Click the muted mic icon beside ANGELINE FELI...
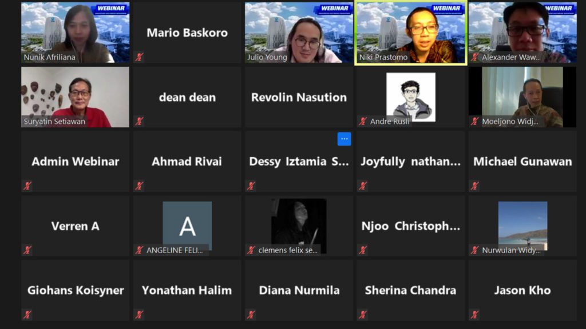Image resolution: width=586 pixels, height=329 pixels. 139,250
